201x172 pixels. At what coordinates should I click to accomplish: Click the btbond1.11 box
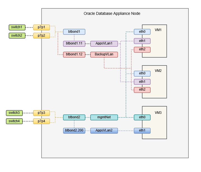74,44
